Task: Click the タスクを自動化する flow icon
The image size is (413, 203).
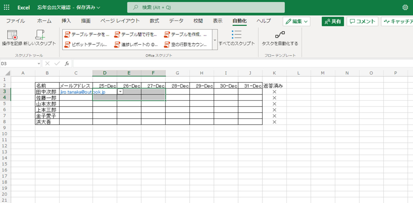Action: [x=280, y=35]
